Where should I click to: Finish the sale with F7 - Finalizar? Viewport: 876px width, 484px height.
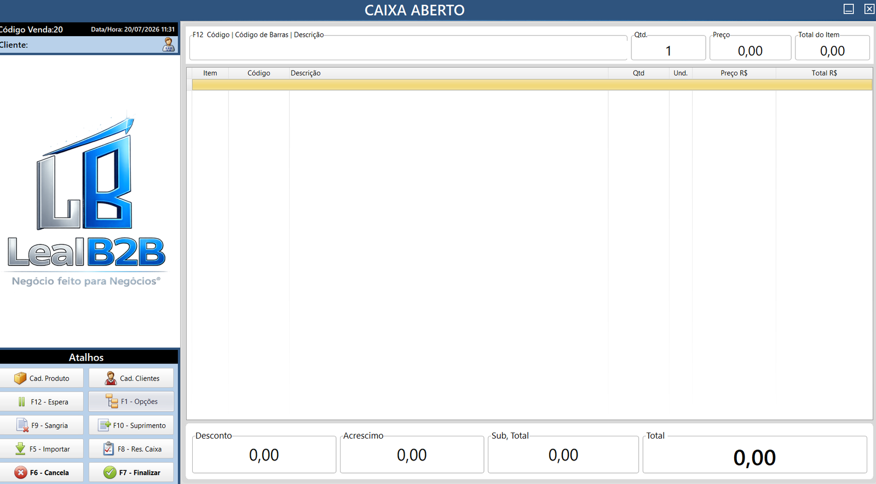pyautogui.click(x=131, y=473)
